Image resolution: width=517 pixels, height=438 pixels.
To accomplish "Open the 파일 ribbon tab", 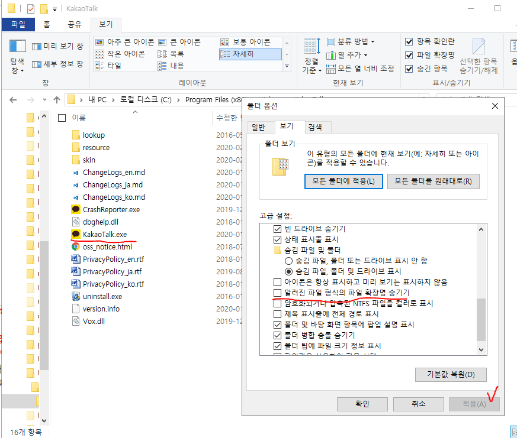I will 18,24.
